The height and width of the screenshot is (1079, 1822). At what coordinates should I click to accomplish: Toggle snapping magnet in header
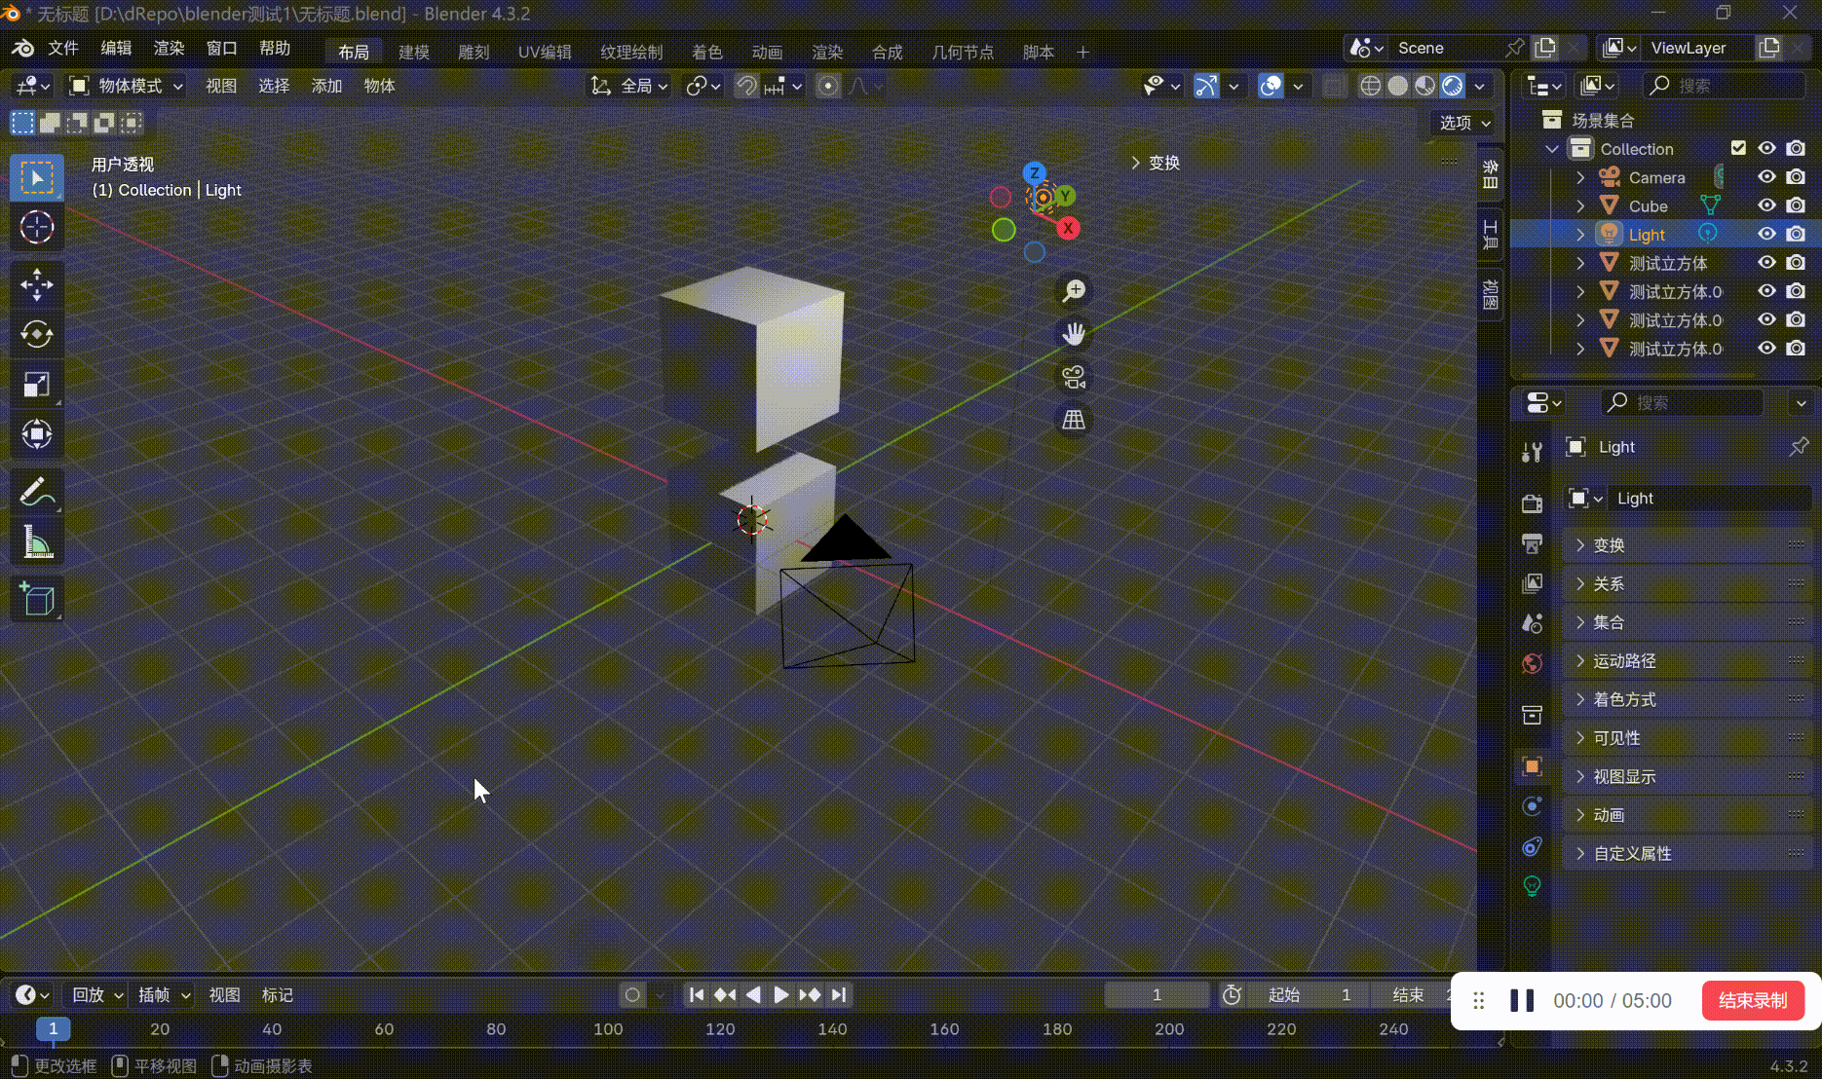746,86
